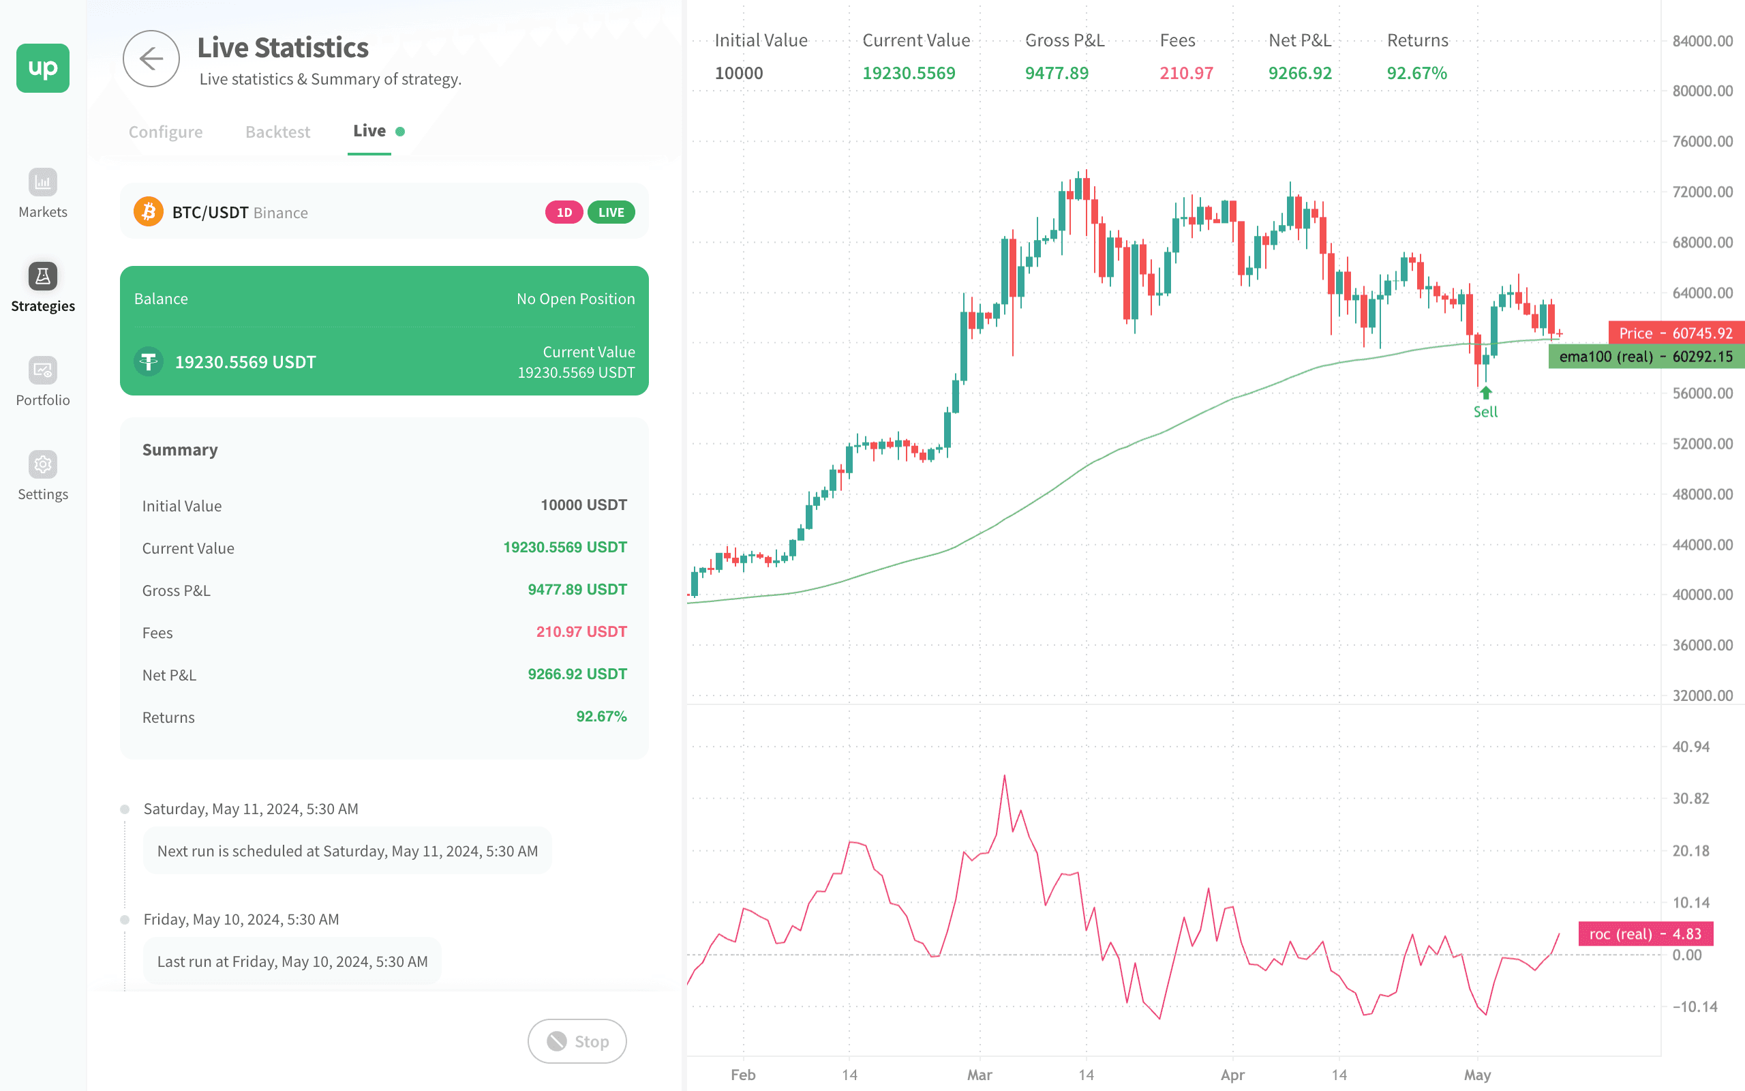
Task: Click the back arrow circle button
Action: coord(151,59)
